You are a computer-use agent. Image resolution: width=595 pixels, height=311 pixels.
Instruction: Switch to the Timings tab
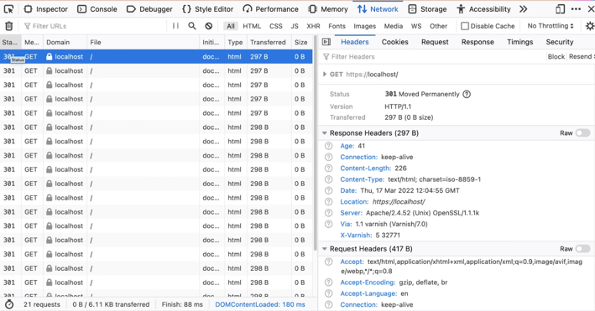pos(519,42)
